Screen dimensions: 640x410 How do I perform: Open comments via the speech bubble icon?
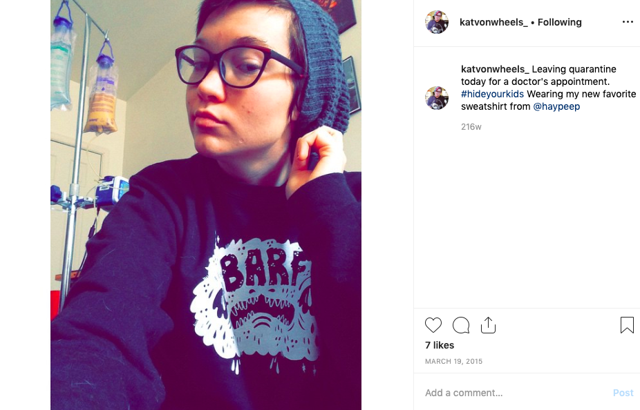(x=461, y=325)
